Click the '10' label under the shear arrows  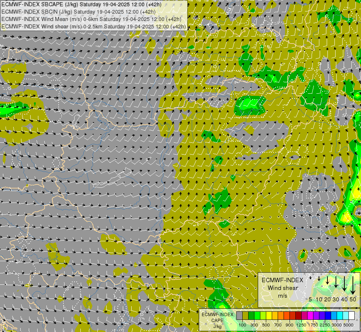click(319, 299)
